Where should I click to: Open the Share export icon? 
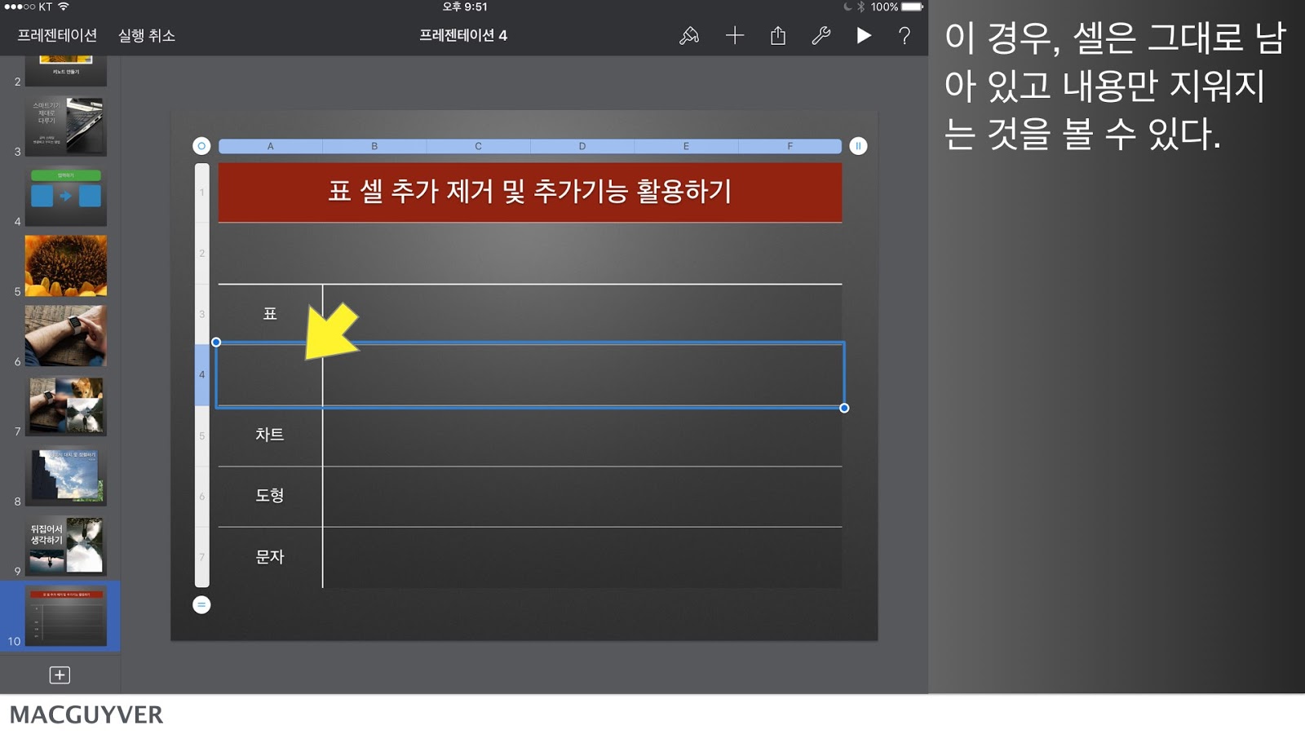[x=778, y=35]
